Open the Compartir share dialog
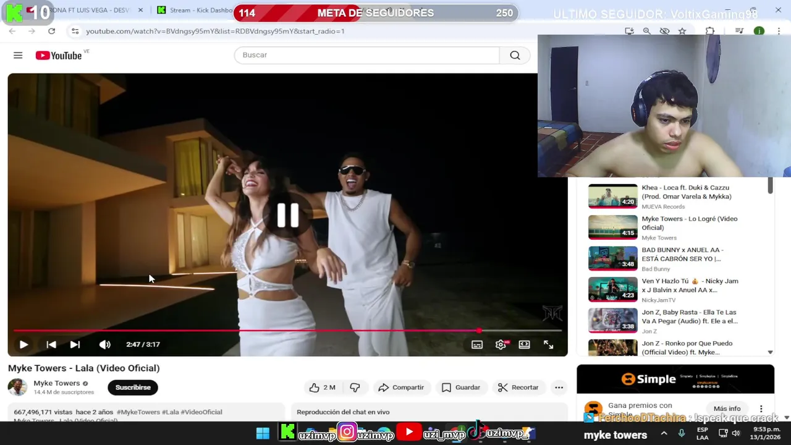The width and height of the screenshot is (791, 445). pos(400,388)
